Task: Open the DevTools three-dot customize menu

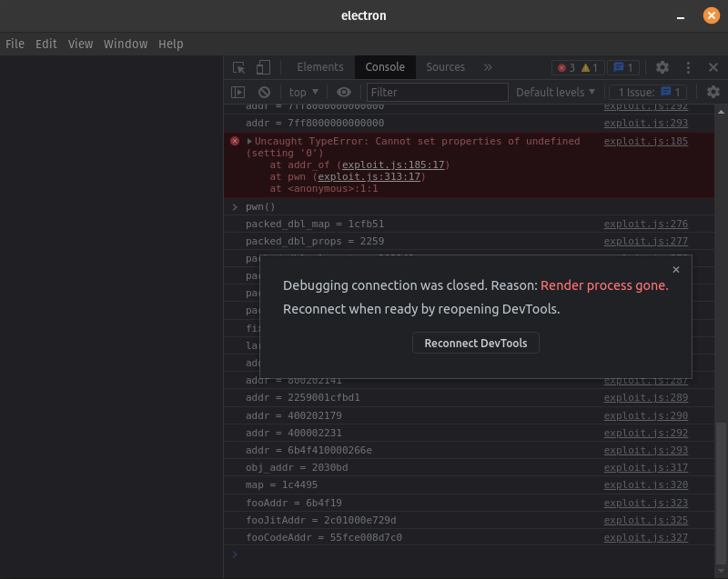Action: tap(688, 67)
